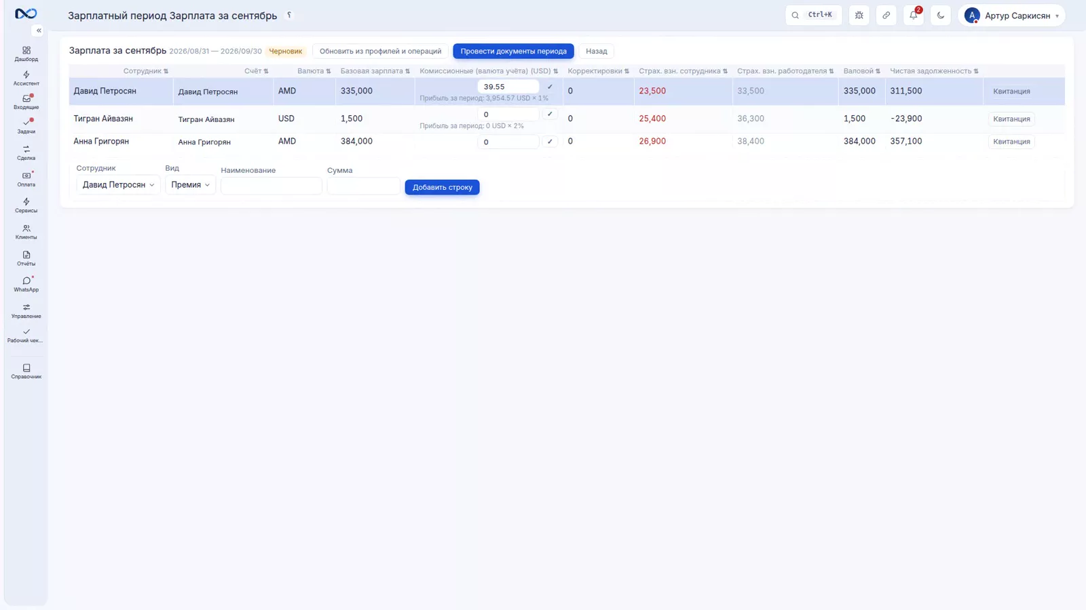Viewport: 1086px width, 610px height.
Task: Sort table by Сотрудник column
Action: pyautogui.click(x=145, y=71)
